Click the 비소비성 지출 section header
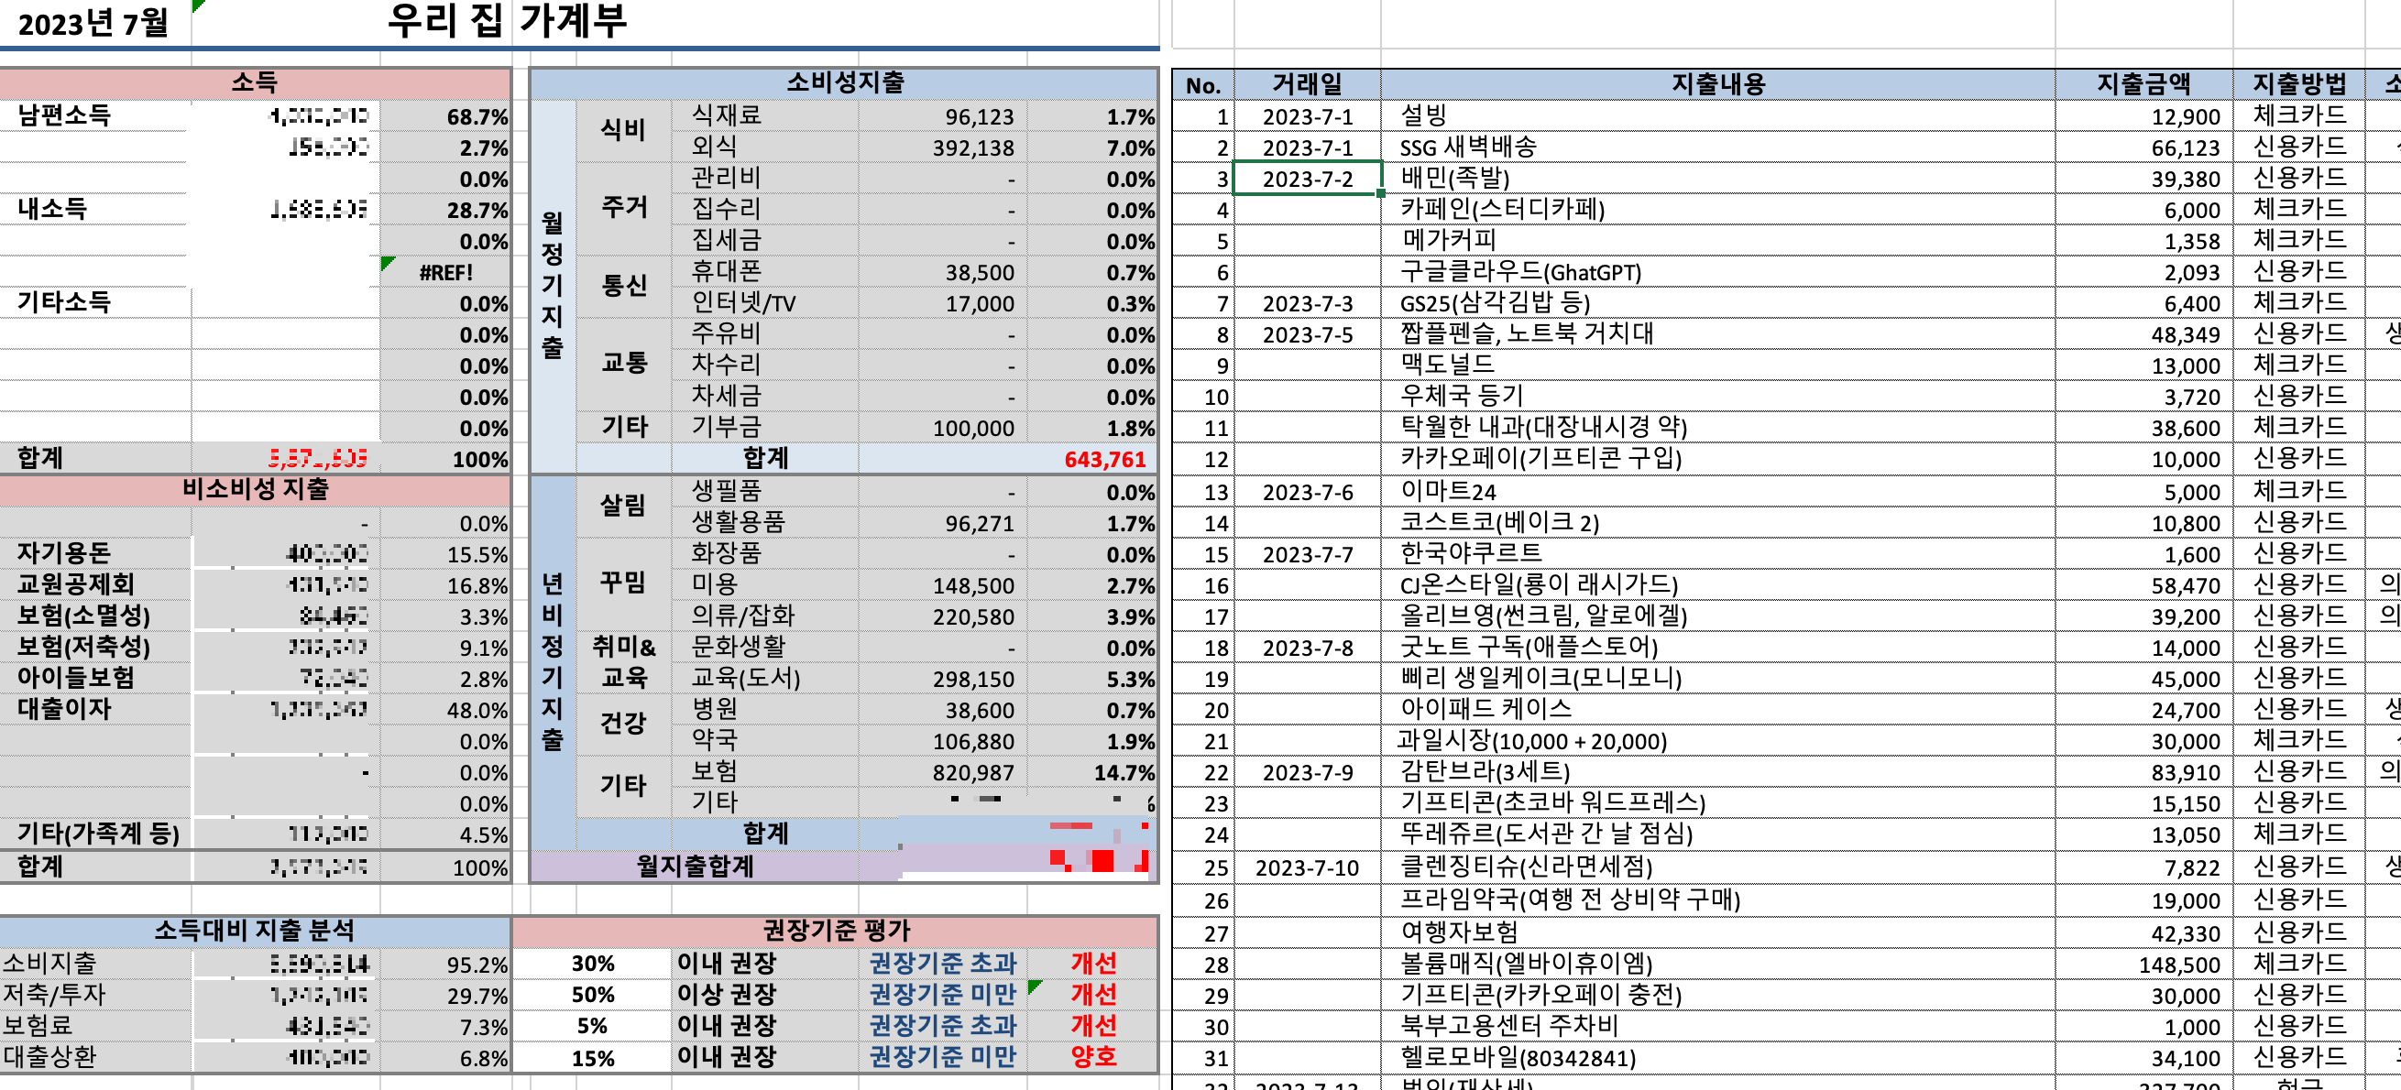 point(255,488)
